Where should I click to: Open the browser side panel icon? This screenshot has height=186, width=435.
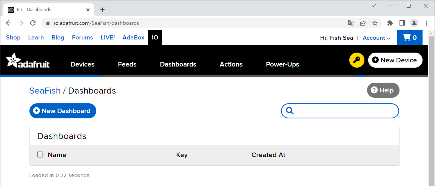click(402, 23)
